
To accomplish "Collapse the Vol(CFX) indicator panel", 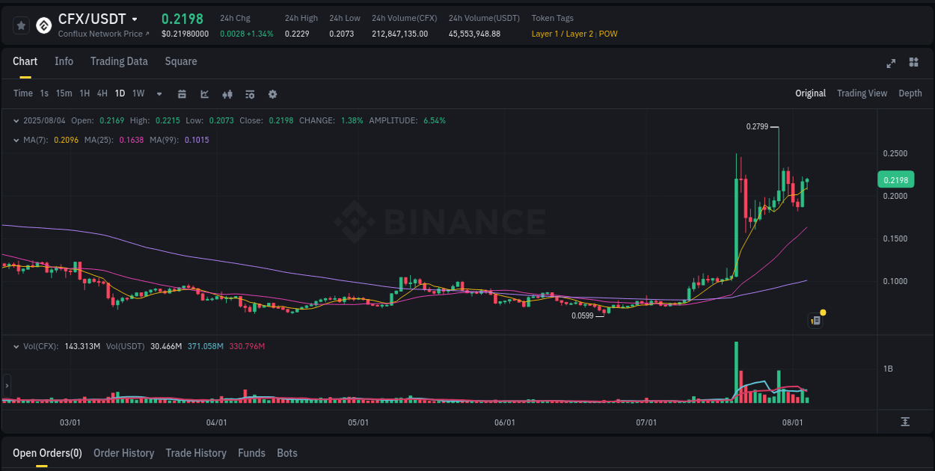I will [x=16, y=346].
